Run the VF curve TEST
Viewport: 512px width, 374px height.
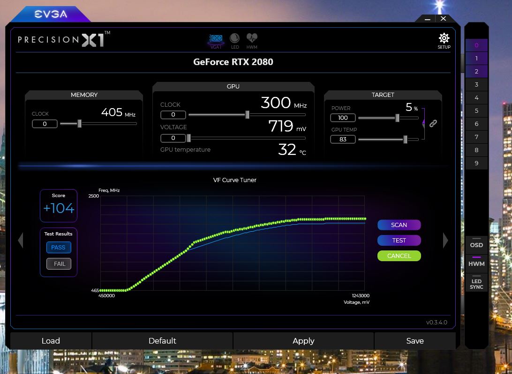(399, 240)
